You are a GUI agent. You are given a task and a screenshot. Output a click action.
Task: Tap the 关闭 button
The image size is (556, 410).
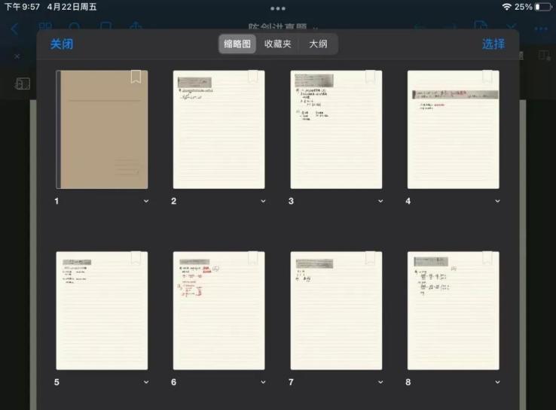[62, 44]
